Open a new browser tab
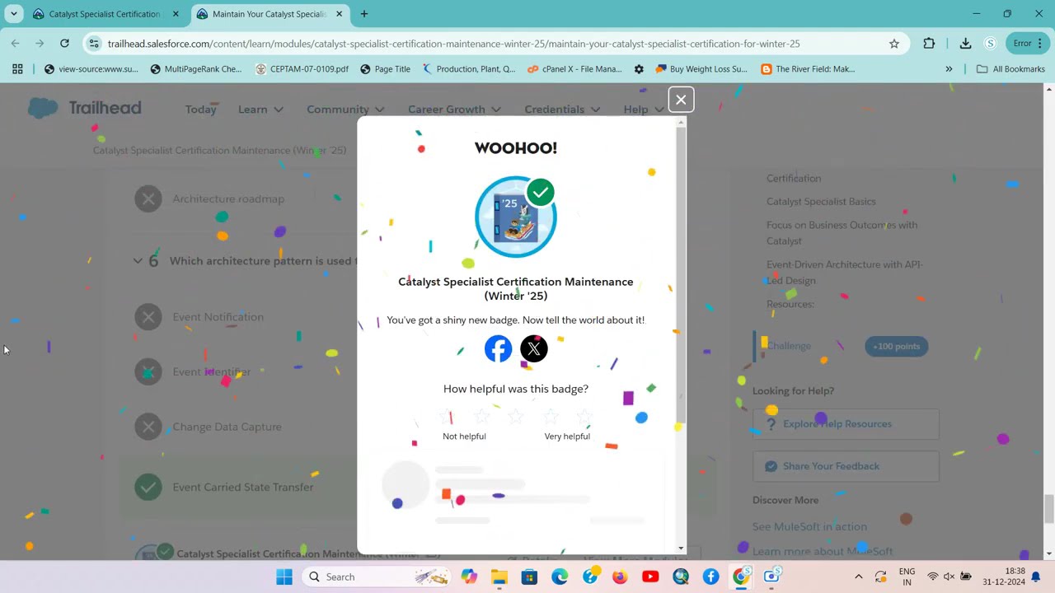Viewport: 1055px width, 593px height. (364, 14)
